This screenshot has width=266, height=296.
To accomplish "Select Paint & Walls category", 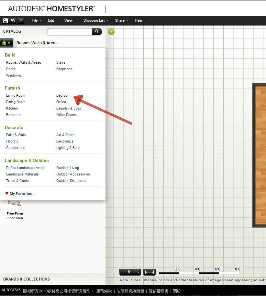I will click(16, 135).
